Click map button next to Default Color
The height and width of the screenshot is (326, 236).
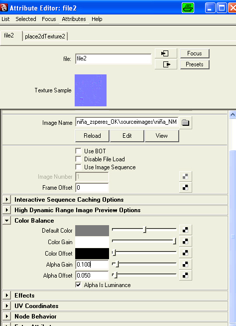(x=185, y=230)
